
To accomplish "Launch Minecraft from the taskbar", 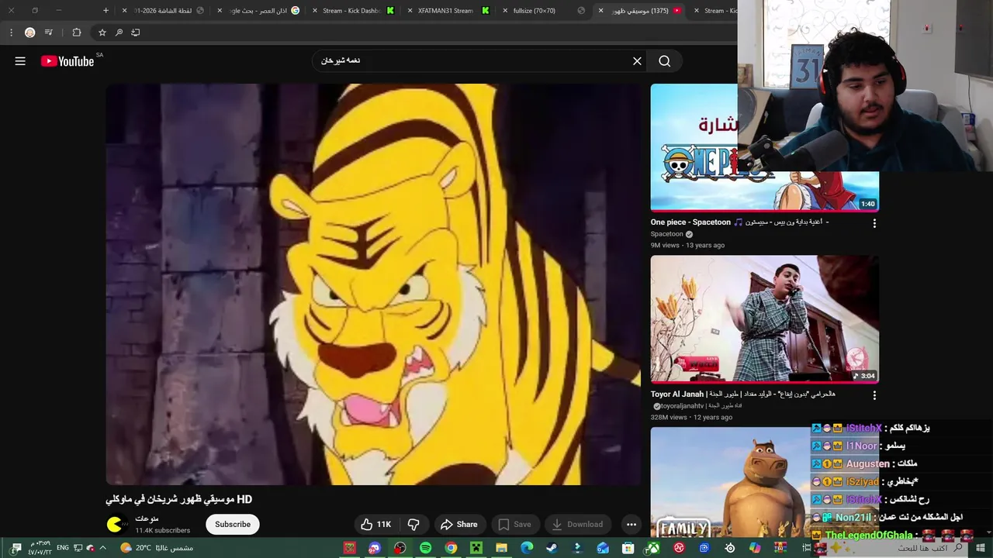I will (476, 548).
